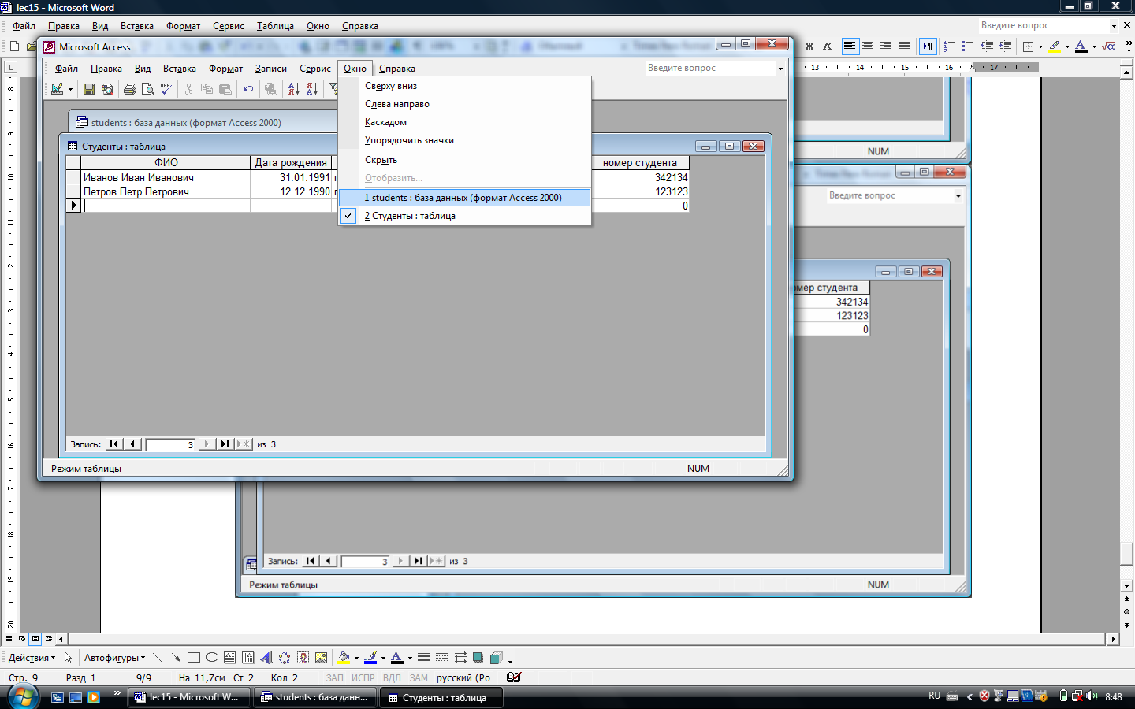Screen dimensions: 1135x709
Task: Open font color dropdown arrow in Word toolbar
Action: (1094, 46)
